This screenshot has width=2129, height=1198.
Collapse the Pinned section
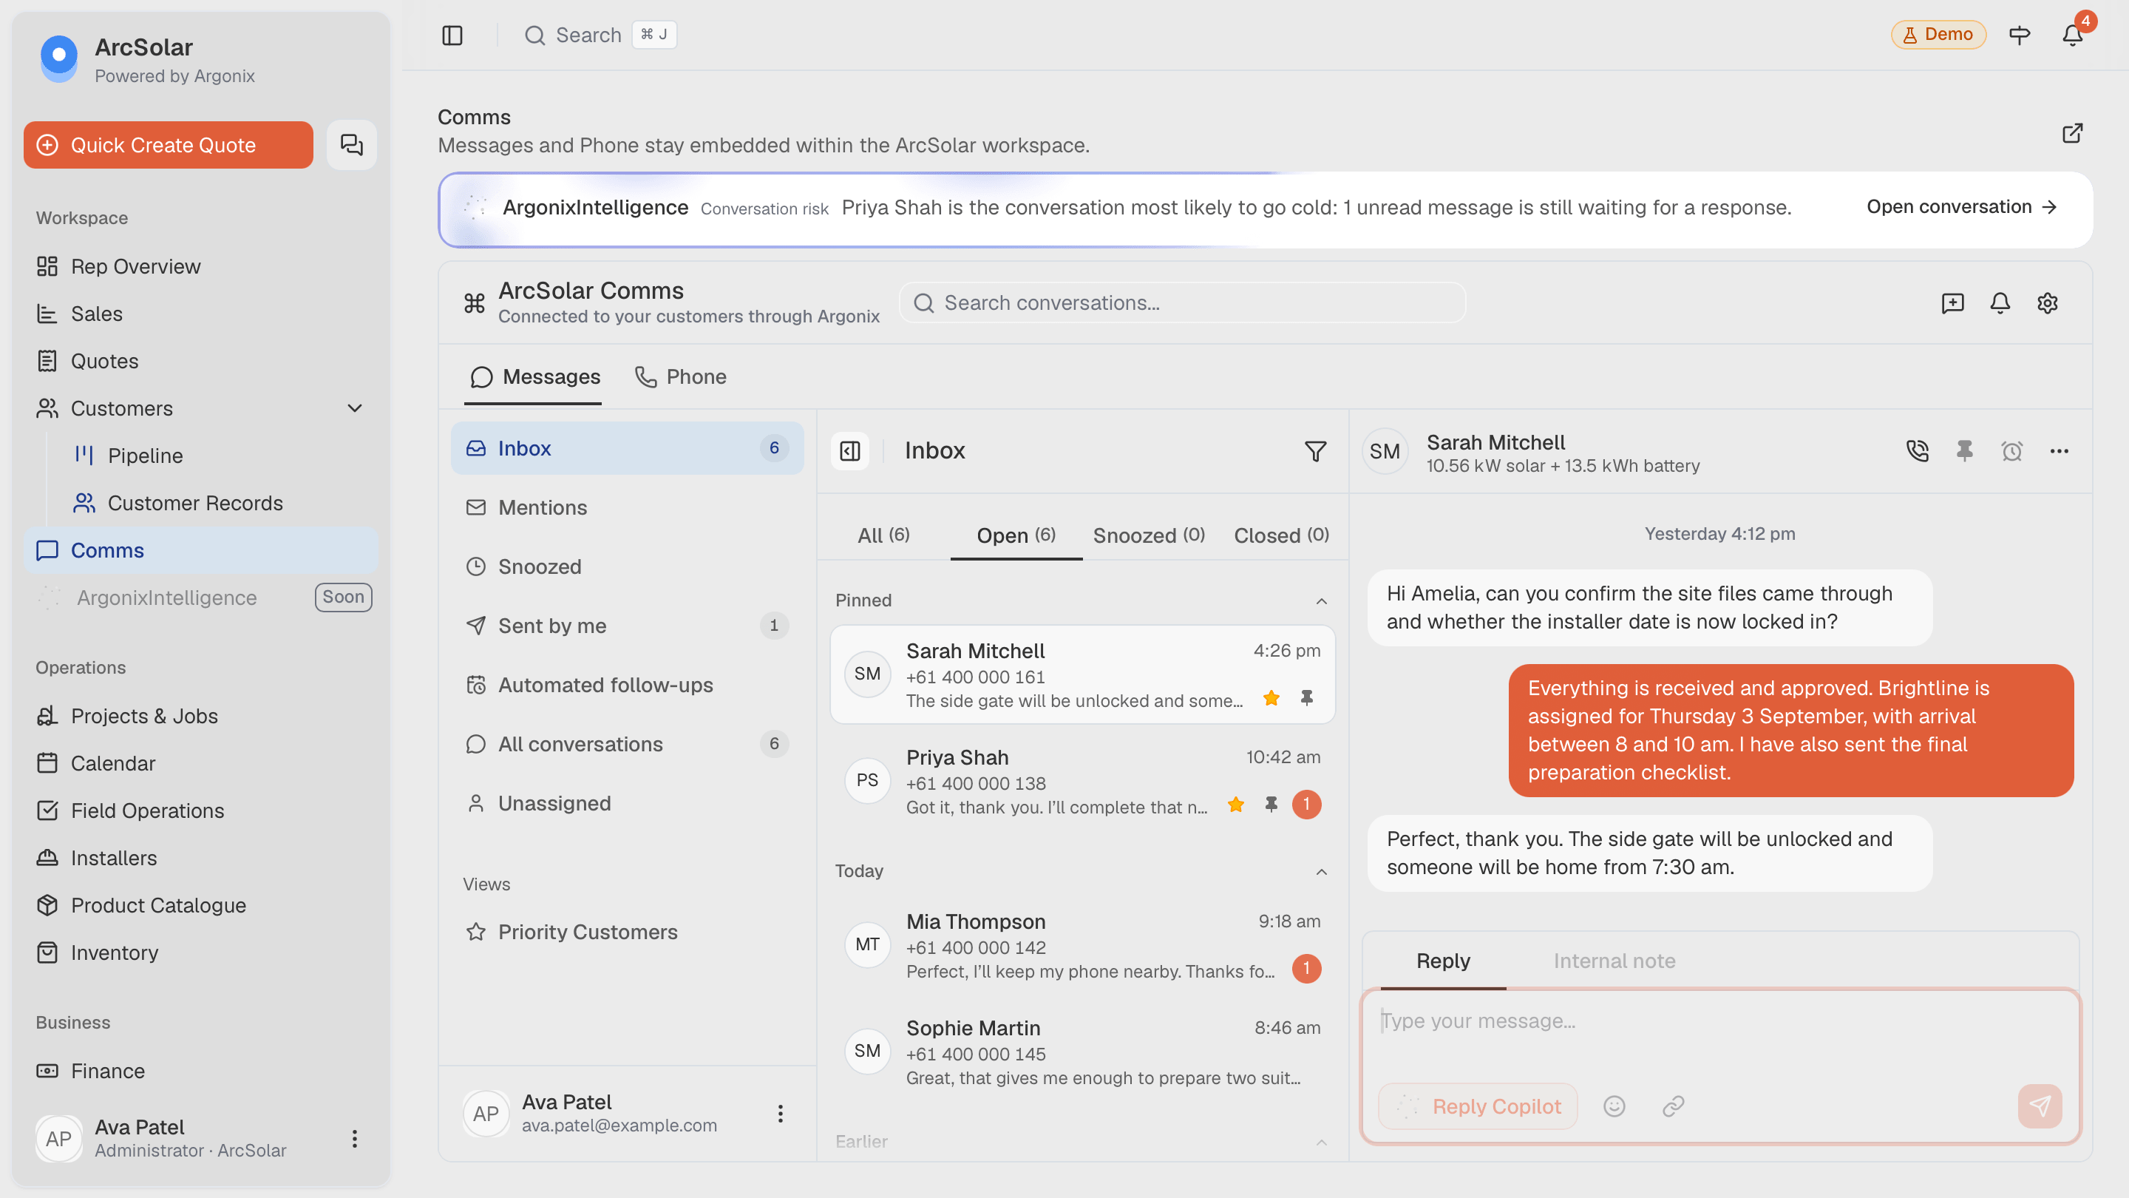coord(1322,601)
